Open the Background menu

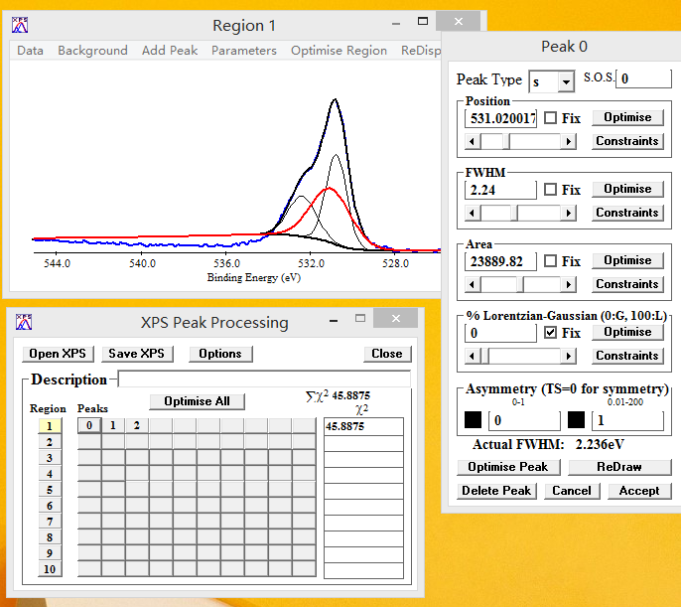pyautogui.click(x=92, y=51)
